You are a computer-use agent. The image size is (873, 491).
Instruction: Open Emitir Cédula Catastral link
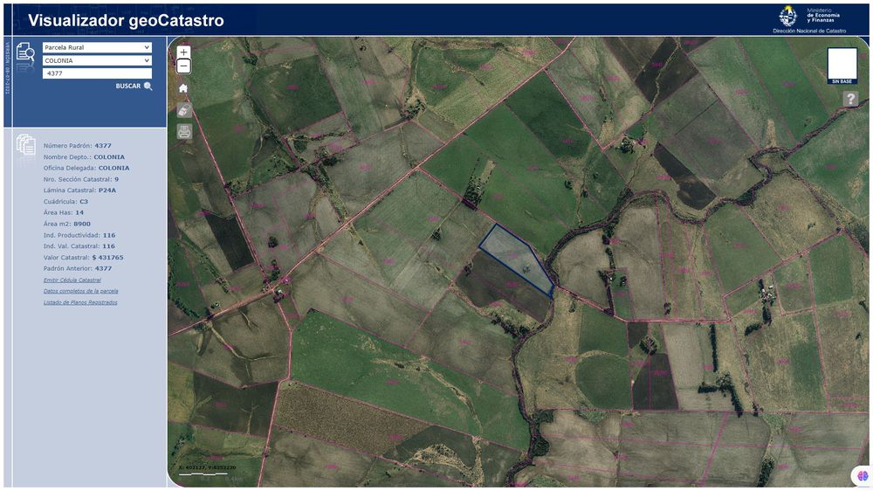point(72,280)
